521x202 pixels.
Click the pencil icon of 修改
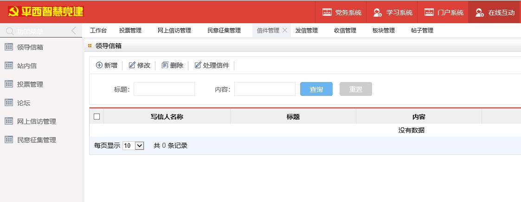132,65
